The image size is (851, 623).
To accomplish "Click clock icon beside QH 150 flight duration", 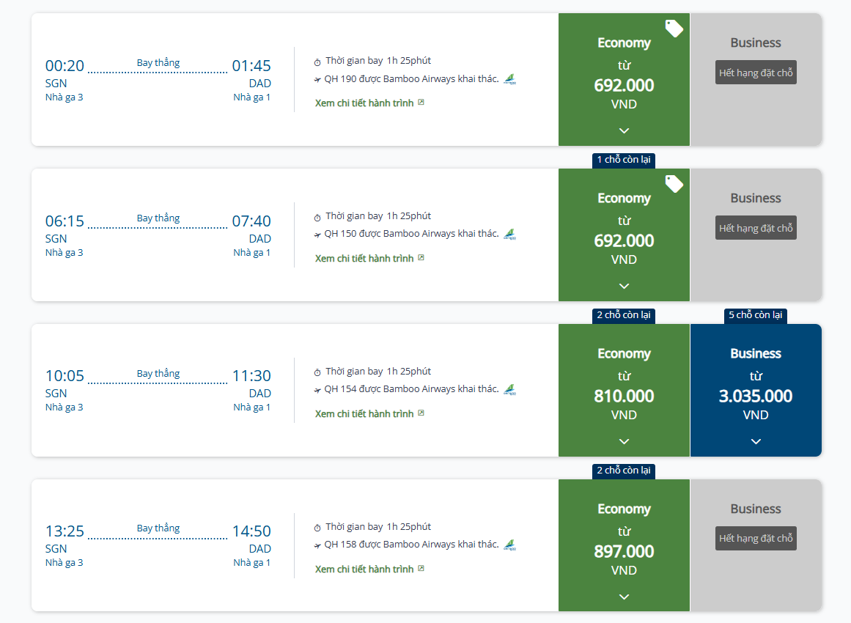I will [x=317, y=217].
